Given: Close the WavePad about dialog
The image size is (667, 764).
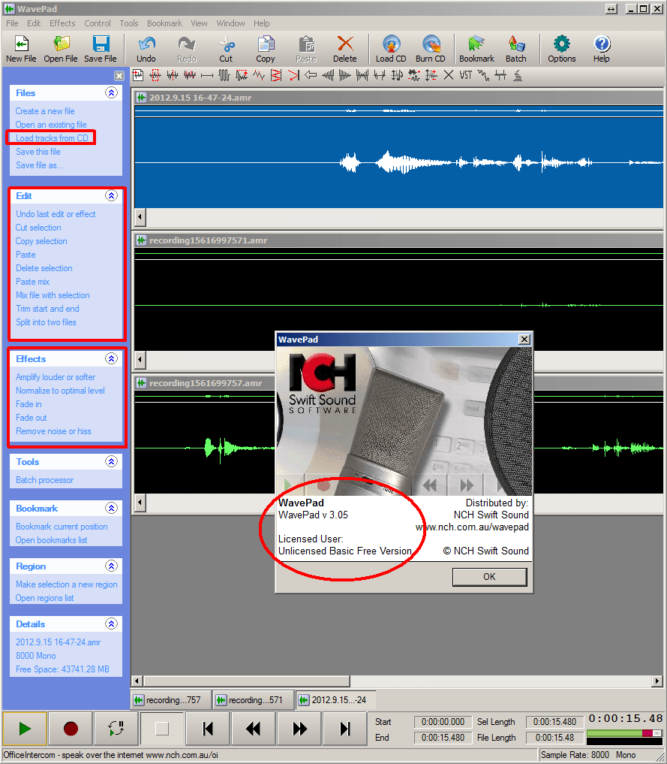Looking at the screenshot, I should 524,339.
